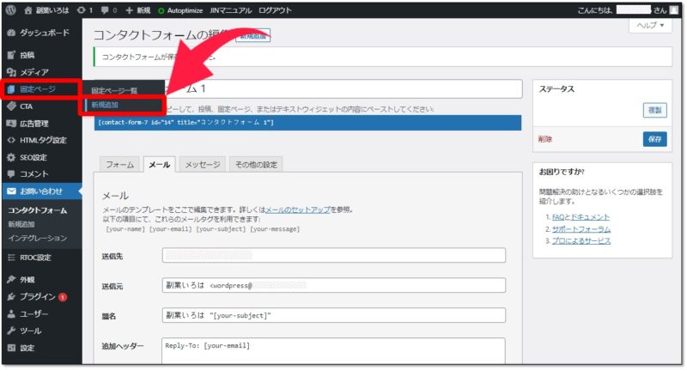Click the 題名 input field
Screen dimensions: 687x370
pos(334,315)
